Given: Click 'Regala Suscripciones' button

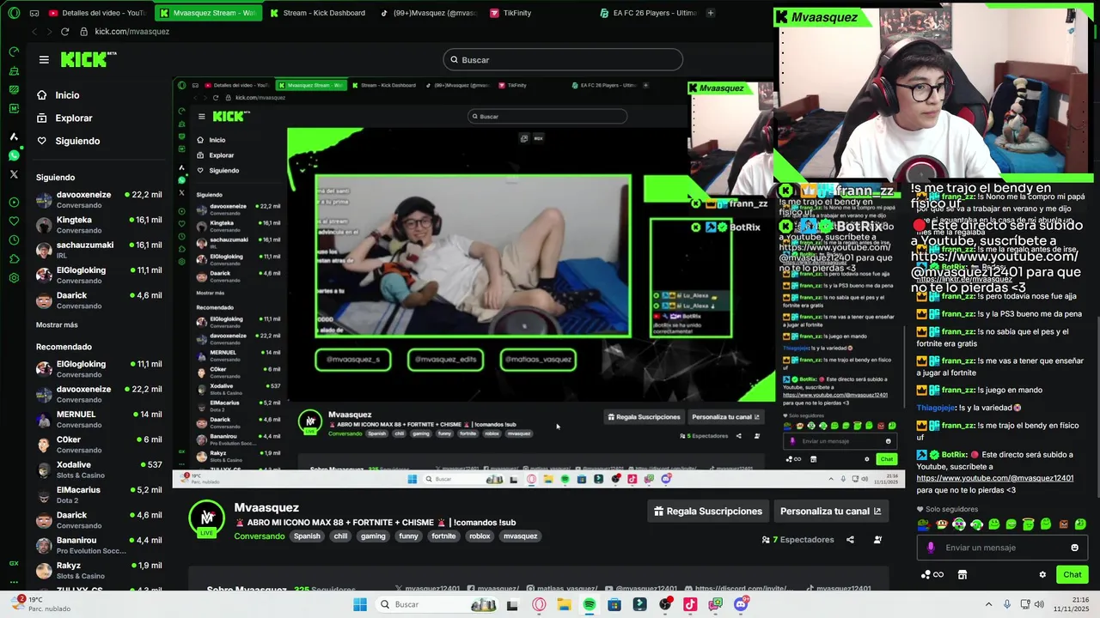Looking at the screenshot, I should point(708,511).
